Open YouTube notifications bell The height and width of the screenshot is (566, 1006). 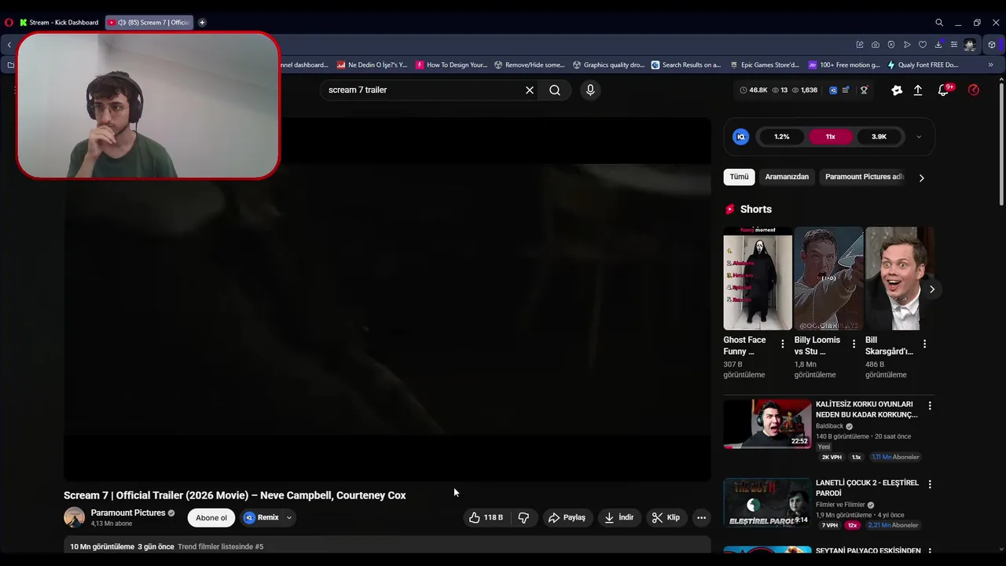pos(945,90)
